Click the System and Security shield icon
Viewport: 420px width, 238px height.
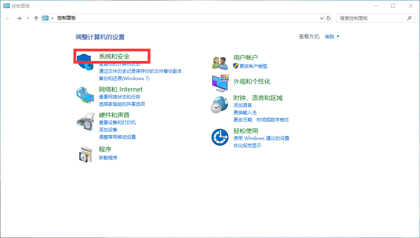85,62
